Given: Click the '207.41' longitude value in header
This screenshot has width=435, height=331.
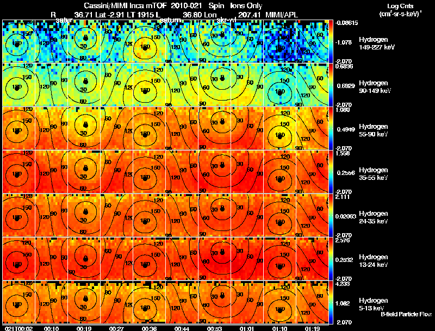Looking at the screenshot, I should coord(250,15).
